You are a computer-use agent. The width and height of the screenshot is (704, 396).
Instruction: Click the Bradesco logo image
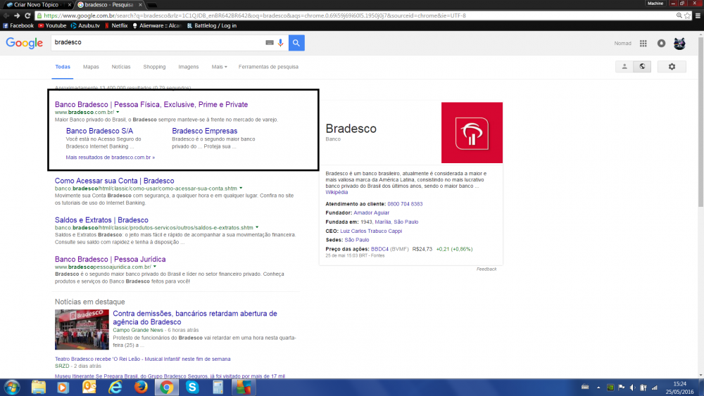472,133
